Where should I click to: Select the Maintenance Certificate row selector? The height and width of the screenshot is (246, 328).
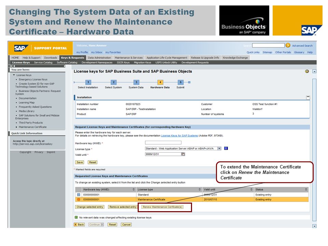tap(79, 200)
